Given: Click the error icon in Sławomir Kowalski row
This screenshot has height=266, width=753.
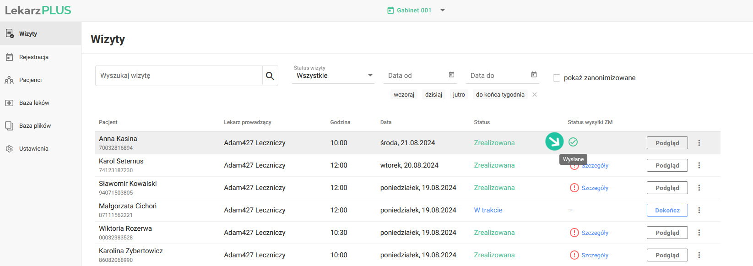Looking at the screenshot, I should pos(574,188).
